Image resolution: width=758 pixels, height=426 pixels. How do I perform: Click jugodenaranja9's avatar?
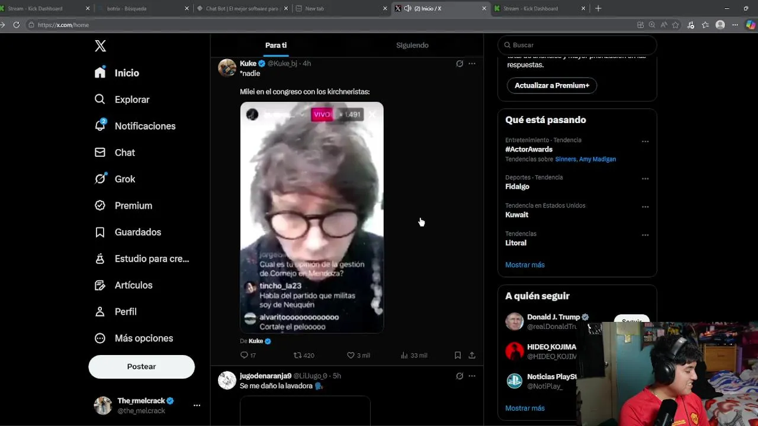point(227,380)
